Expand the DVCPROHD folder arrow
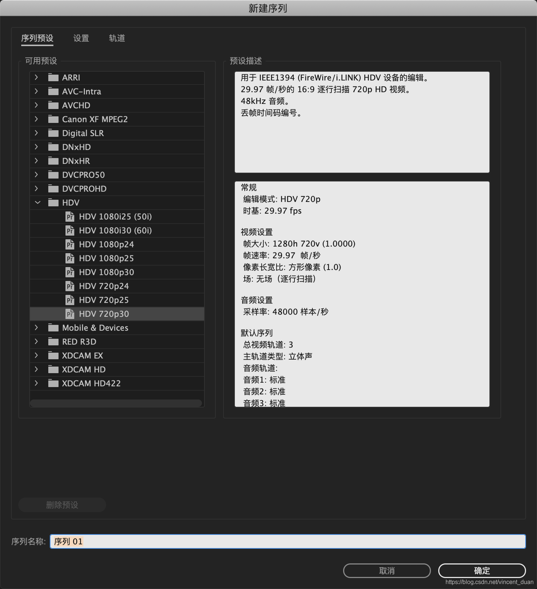 (x=36, y=188)
